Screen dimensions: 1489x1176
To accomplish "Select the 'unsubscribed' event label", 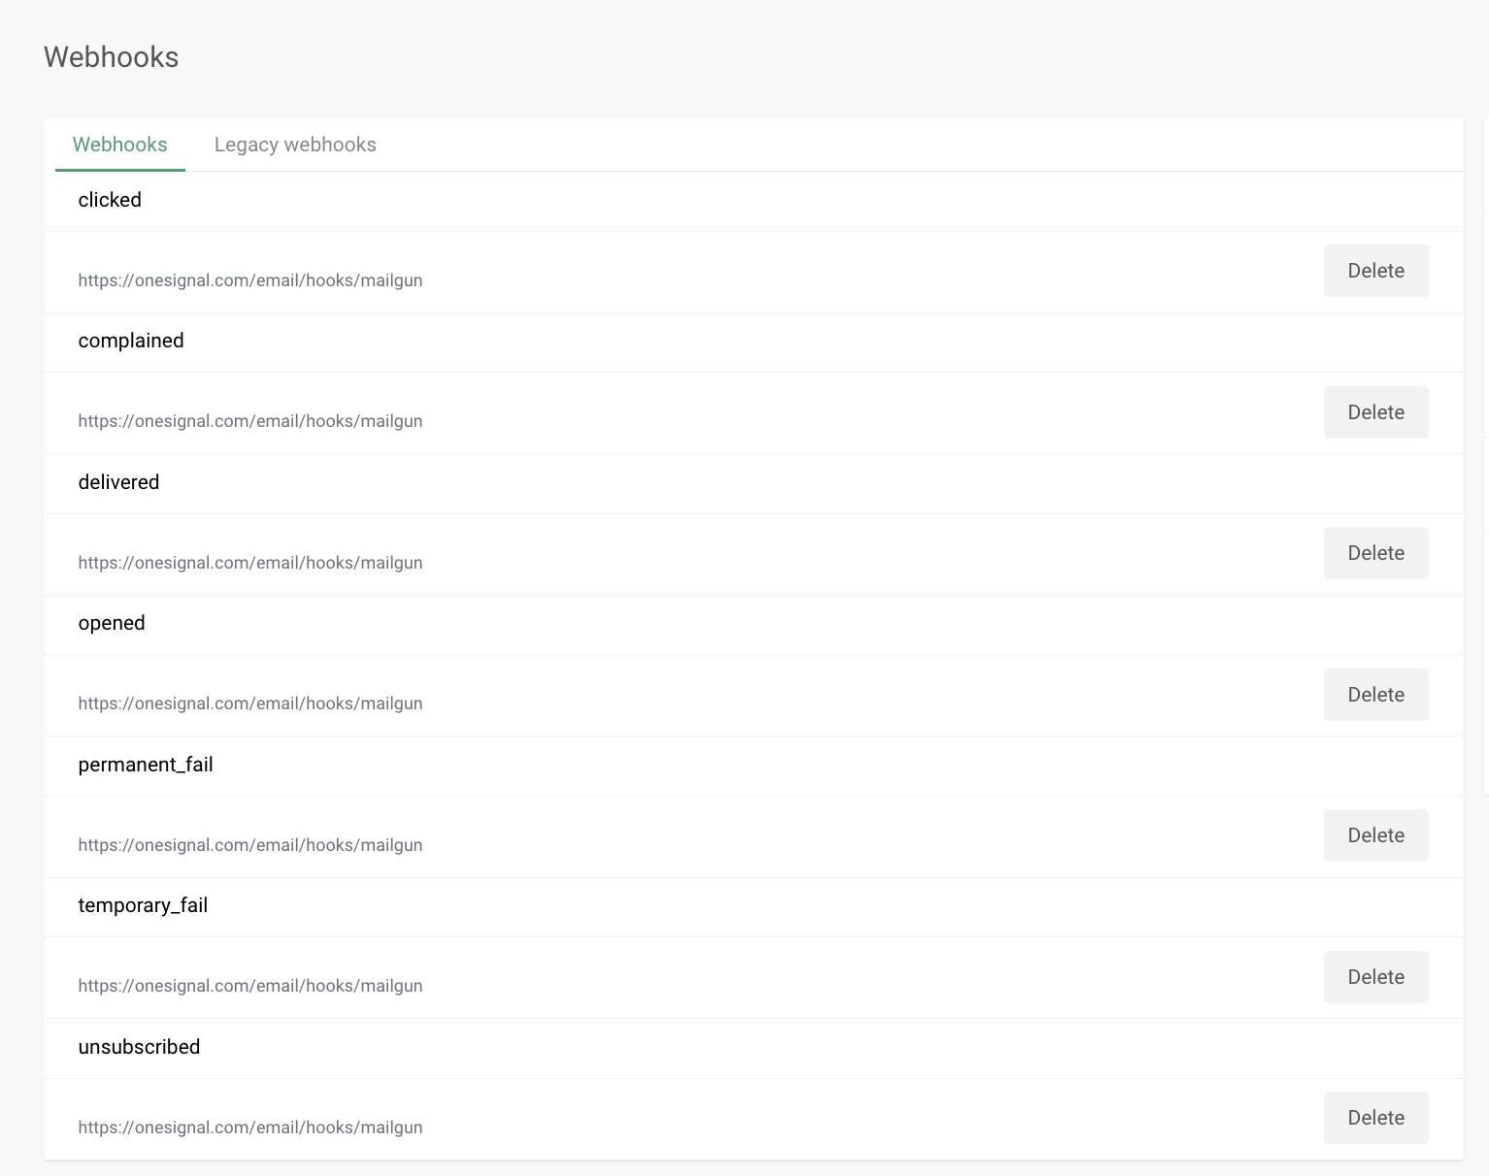I will 139,1047.
